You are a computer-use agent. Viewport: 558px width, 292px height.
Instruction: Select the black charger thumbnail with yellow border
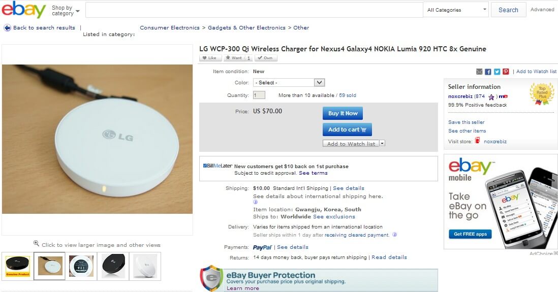18,266
